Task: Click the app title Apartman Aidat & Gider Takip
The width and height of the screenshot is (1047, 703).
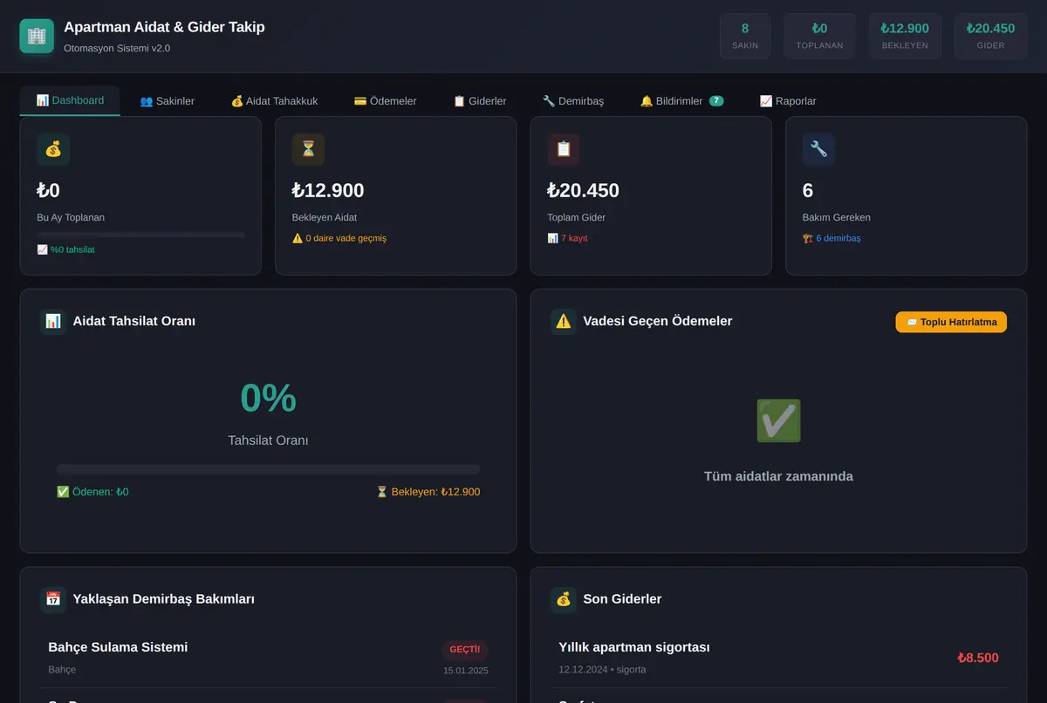Action: [164, 27]
